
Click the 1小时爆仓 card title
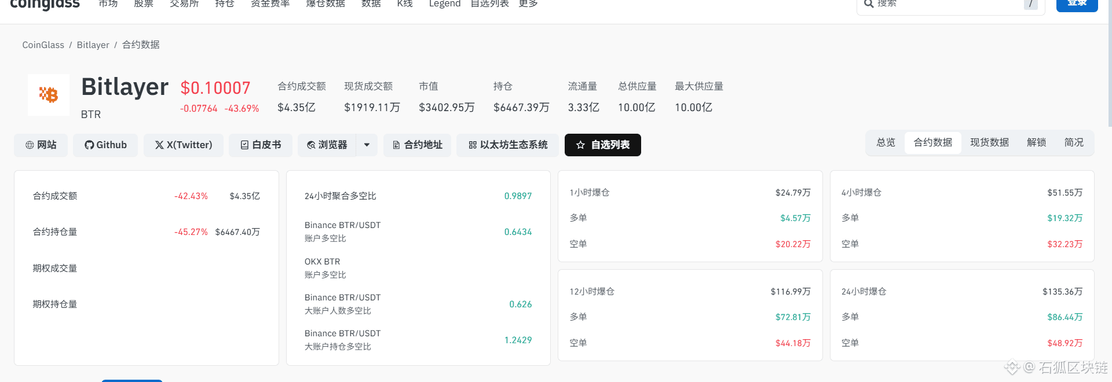pyautogui.click(x=590, y=193)
